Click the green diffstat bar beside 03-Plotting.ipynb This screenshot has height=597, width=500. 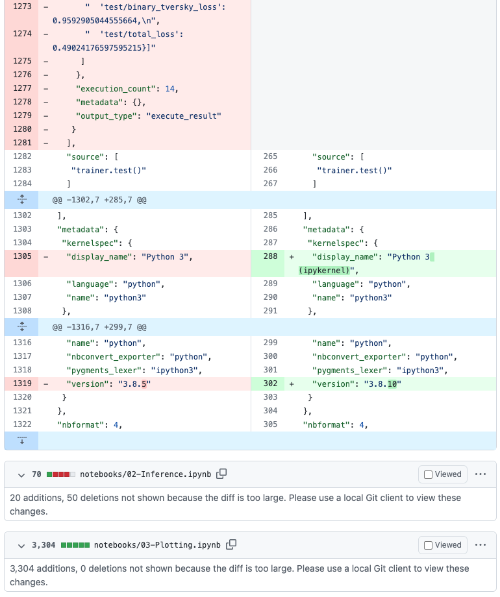point(75,545)
